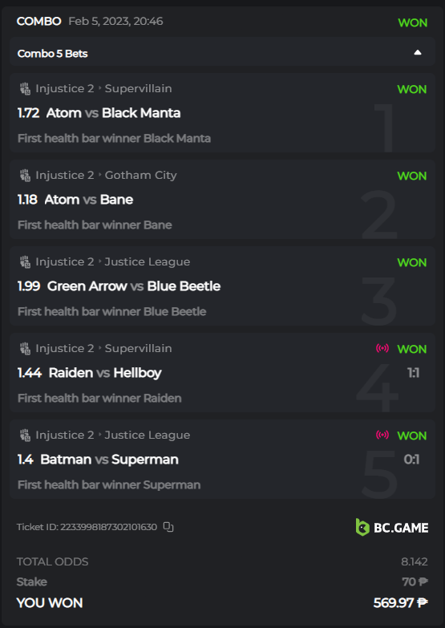This screenshot has height=628, width=445.
Task: Click the fist icon on Green Arrow bet
Action: tap(25, 261)
